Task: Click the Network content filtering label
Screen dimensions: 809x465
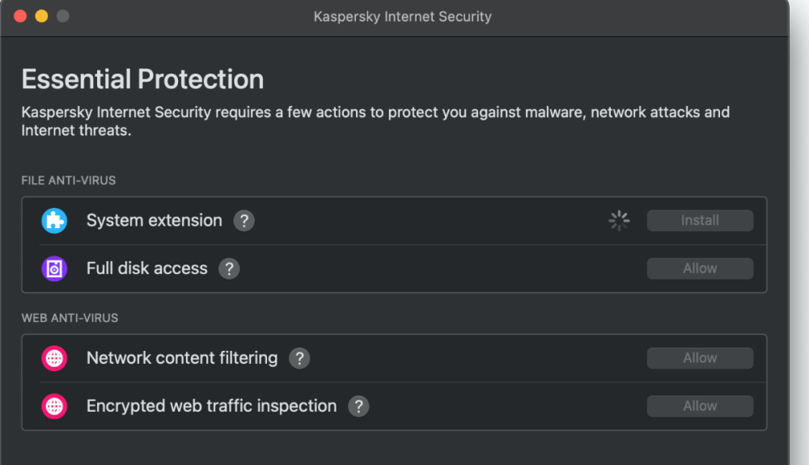Action: [182, 358]
